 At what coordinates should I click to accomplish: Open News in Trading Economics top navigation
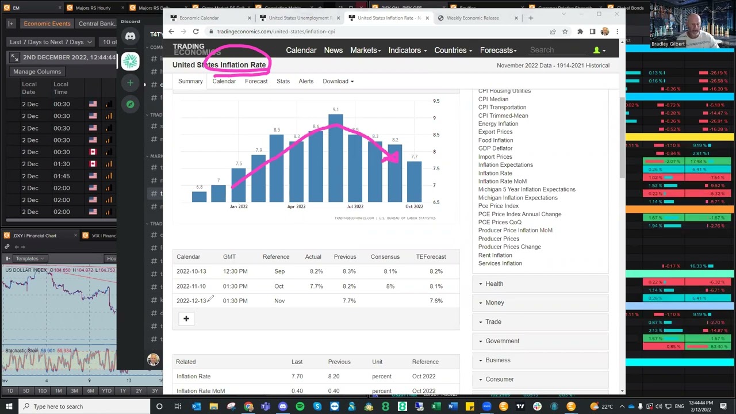333,51
